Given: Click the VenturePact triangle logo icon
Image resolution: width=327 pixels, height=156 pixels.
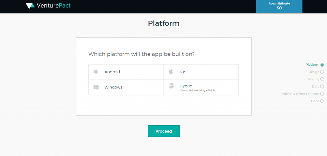Looking at the screenshot, I should (30, 6).
